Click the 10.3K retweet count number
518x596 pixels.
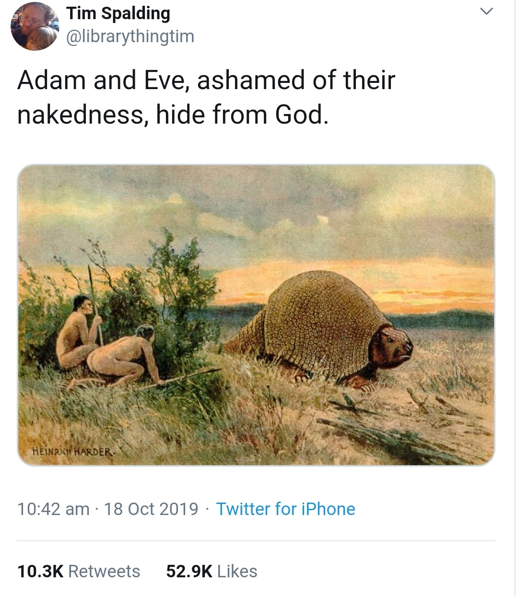[40, 571]
